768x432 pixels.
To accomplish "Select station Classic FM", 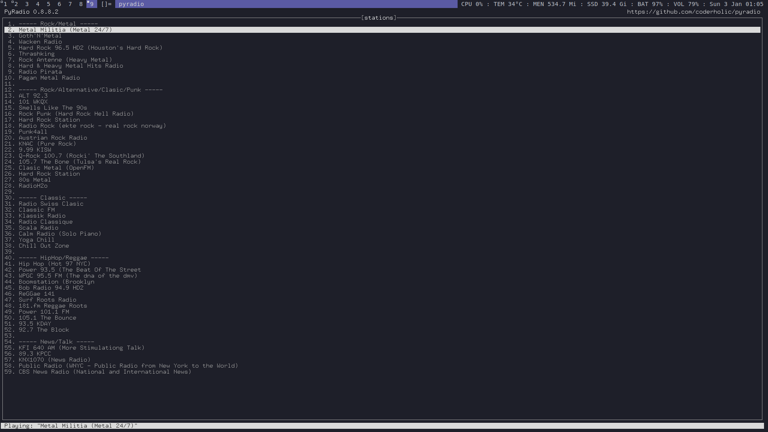I will (36, 210).
